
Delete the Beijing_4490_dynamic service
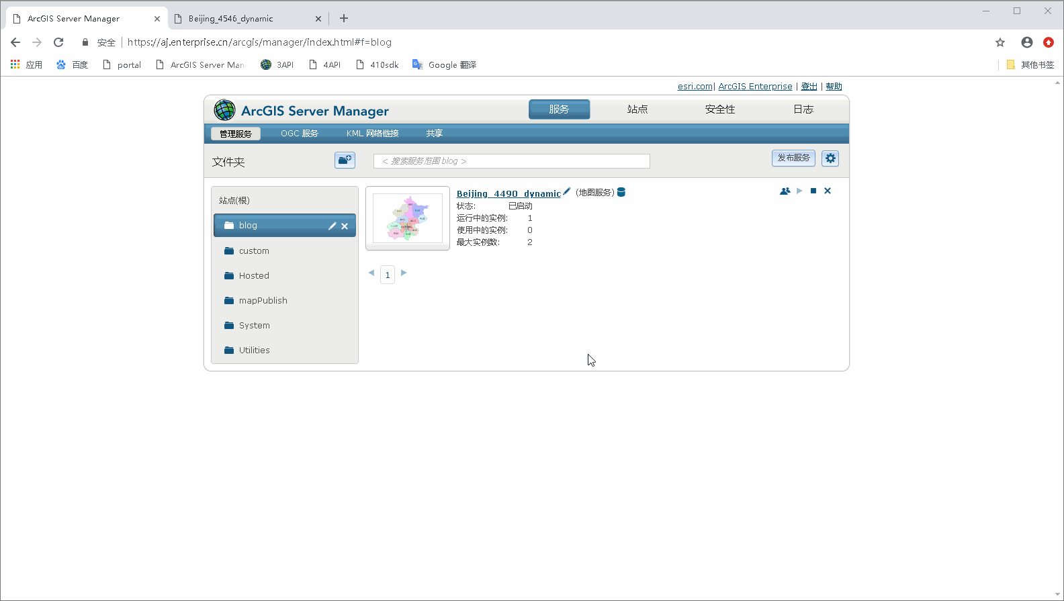(x=828, y=191)
